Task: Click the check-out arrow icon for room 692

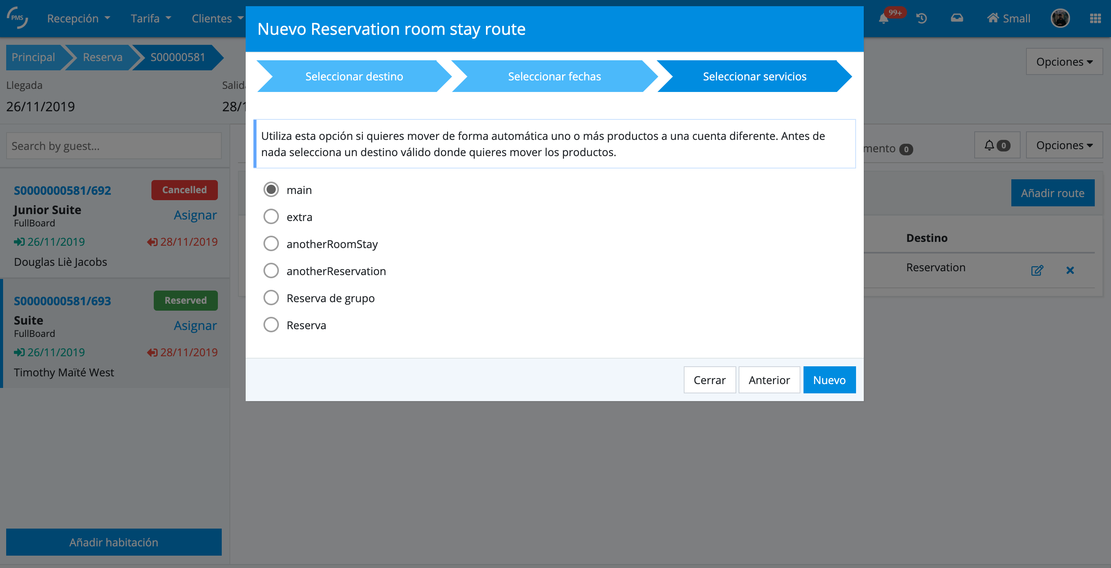Action: point(152,242)
